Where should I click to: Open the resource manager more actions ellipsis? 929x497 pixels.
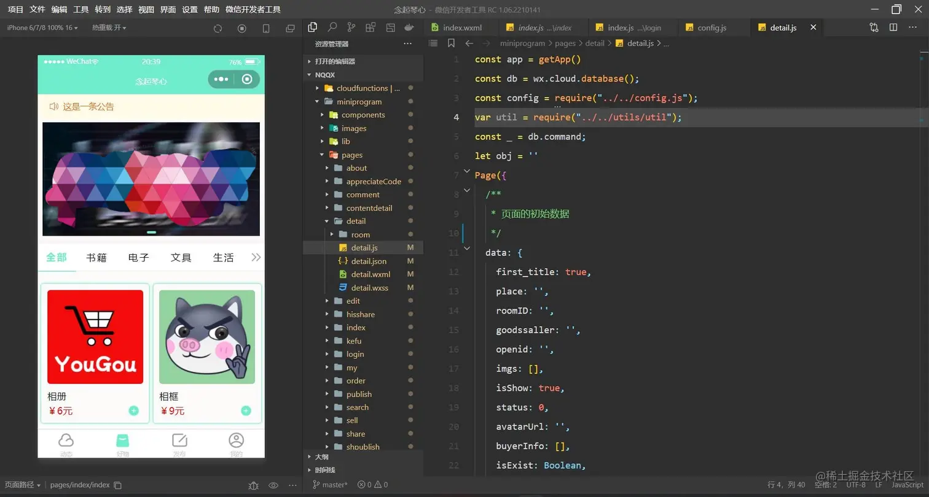(x=407, y=44)
